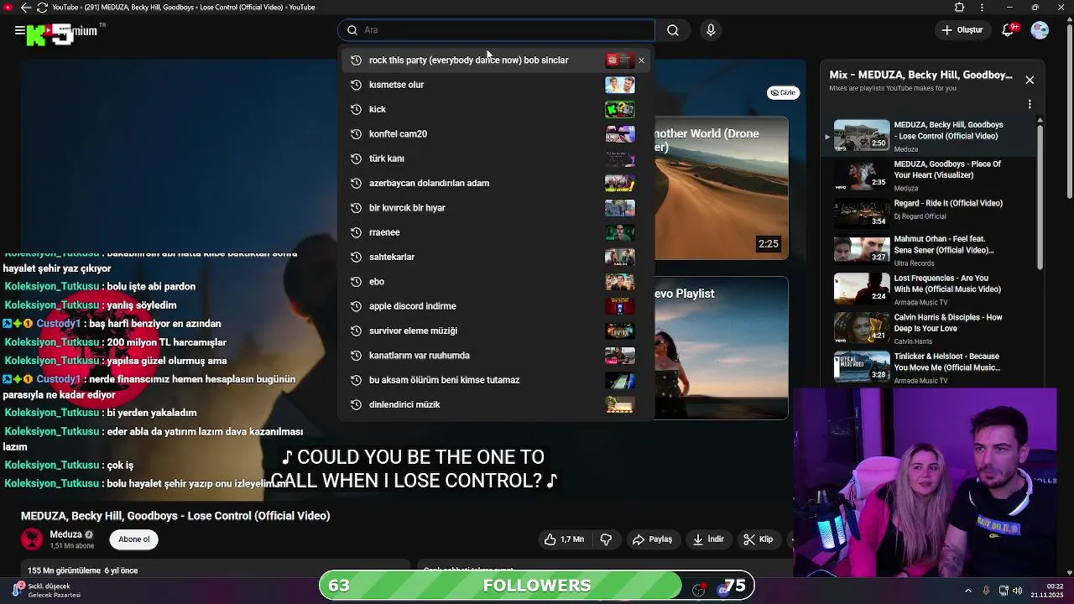Click the thumbnail beside 'sahtekarlar' suggestion
This screenshot has height=604, width=1074.
click(620, 257)
